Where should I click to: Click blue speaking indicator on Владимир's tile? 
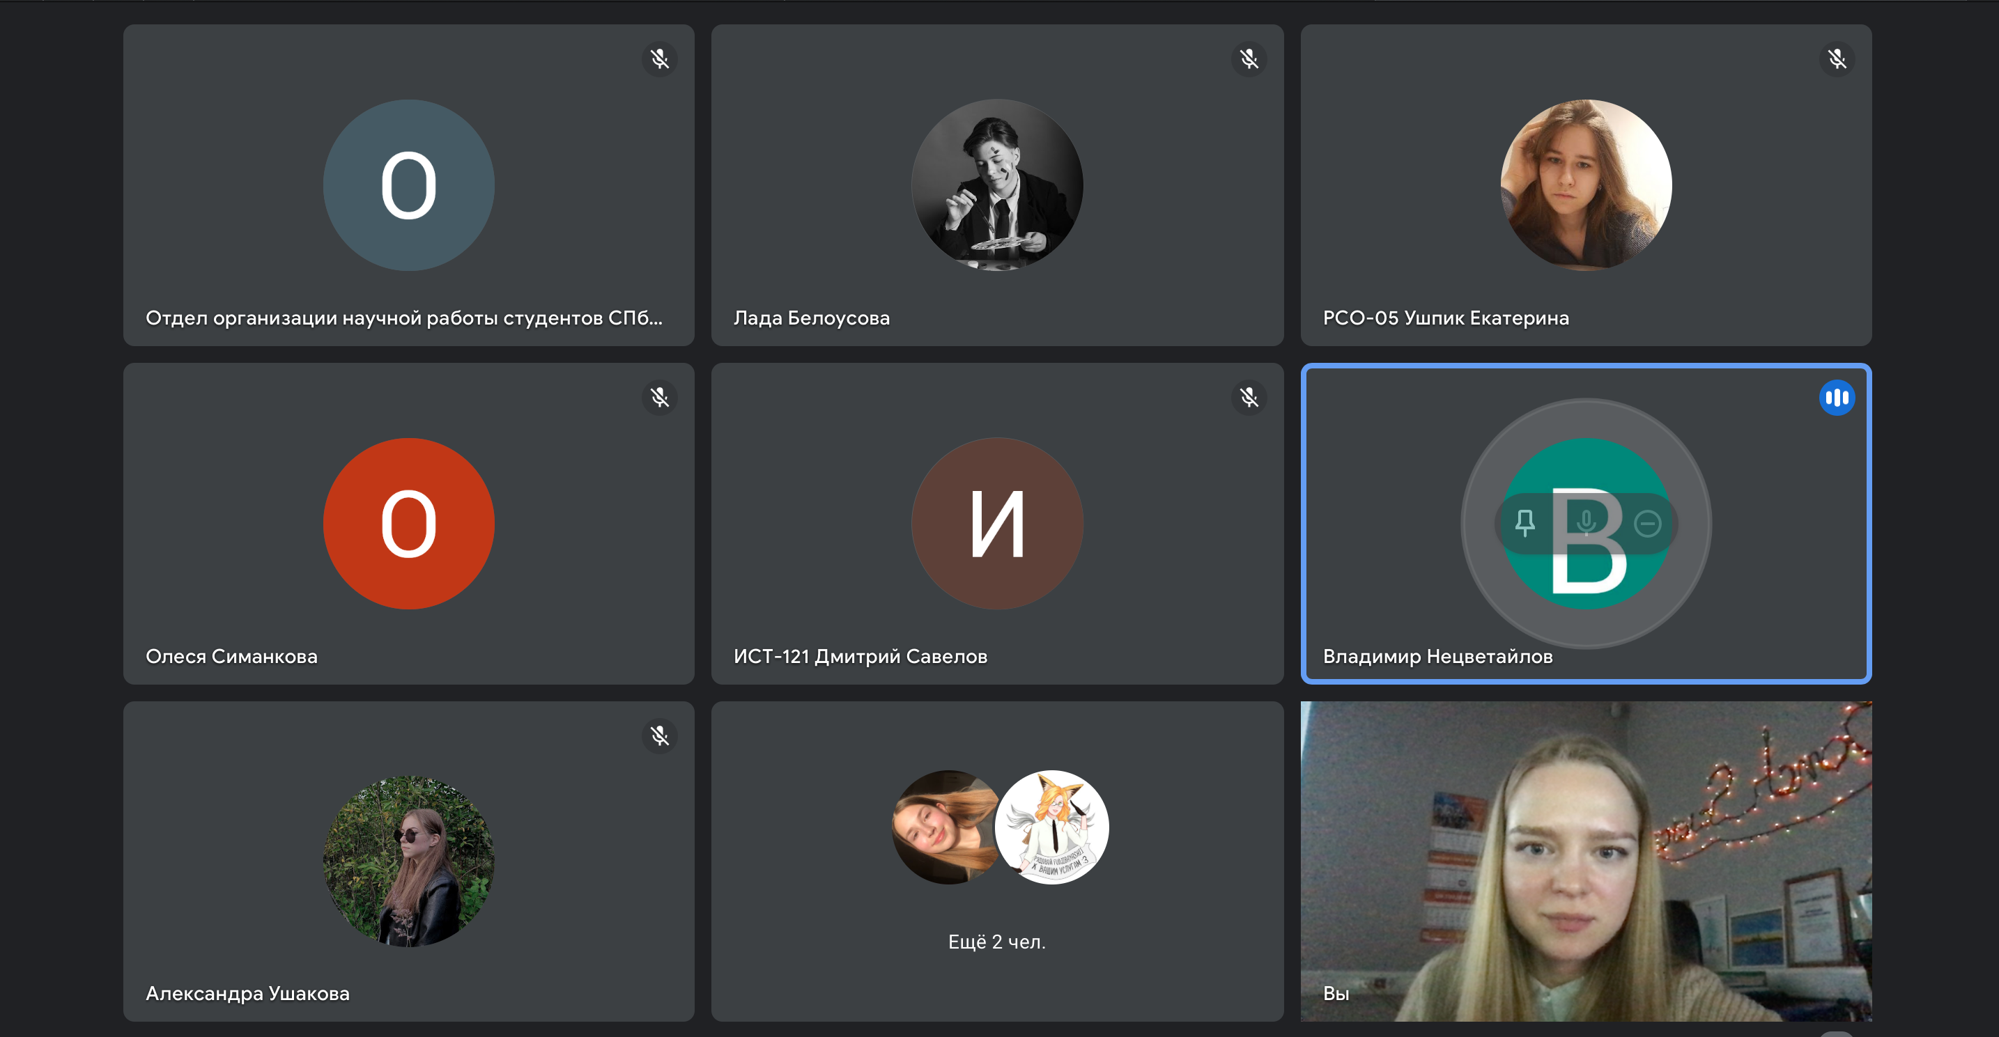pos(1836,398)
